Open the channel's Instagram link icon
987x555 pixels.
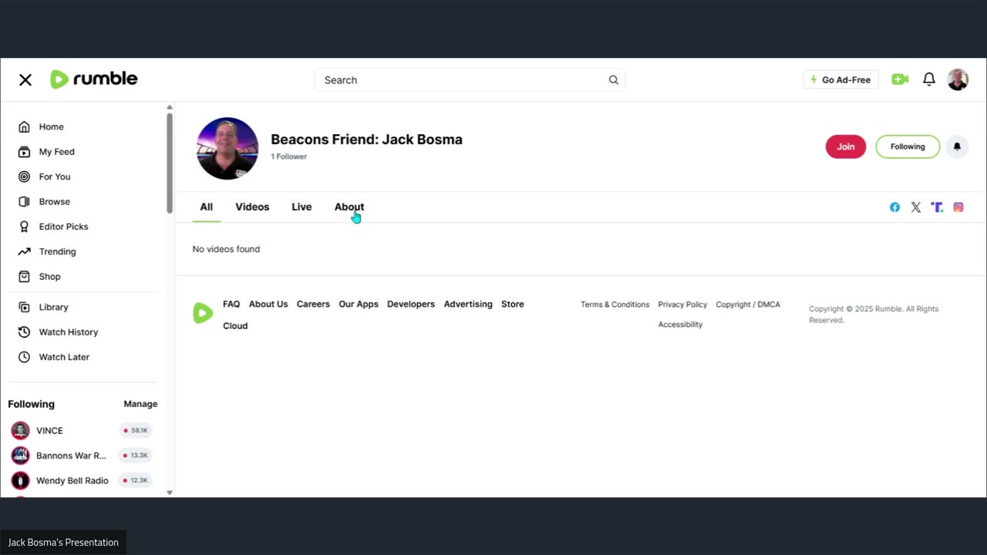tap(958, 207)
